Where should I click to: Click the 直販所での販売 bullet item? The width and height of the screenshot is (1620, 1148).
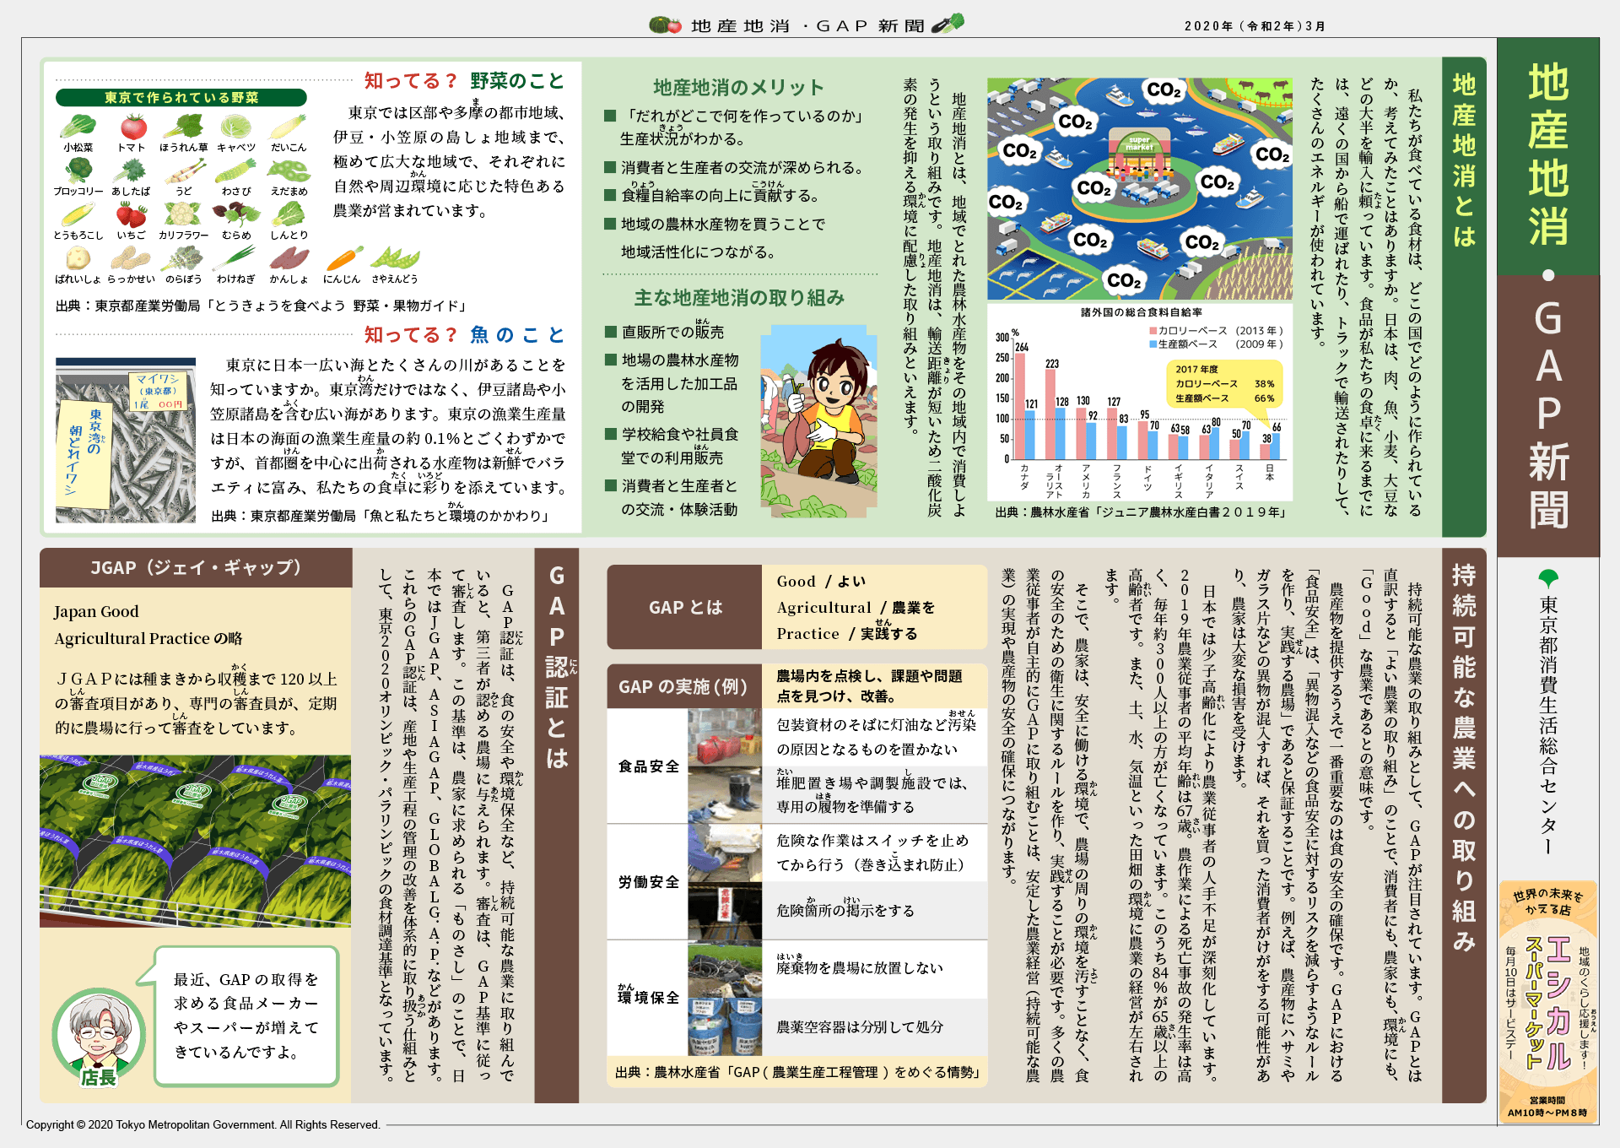coord(664,331)
